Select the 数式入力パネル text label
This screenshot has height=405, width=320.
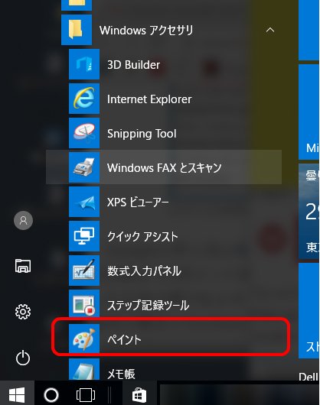click(144, 271)
